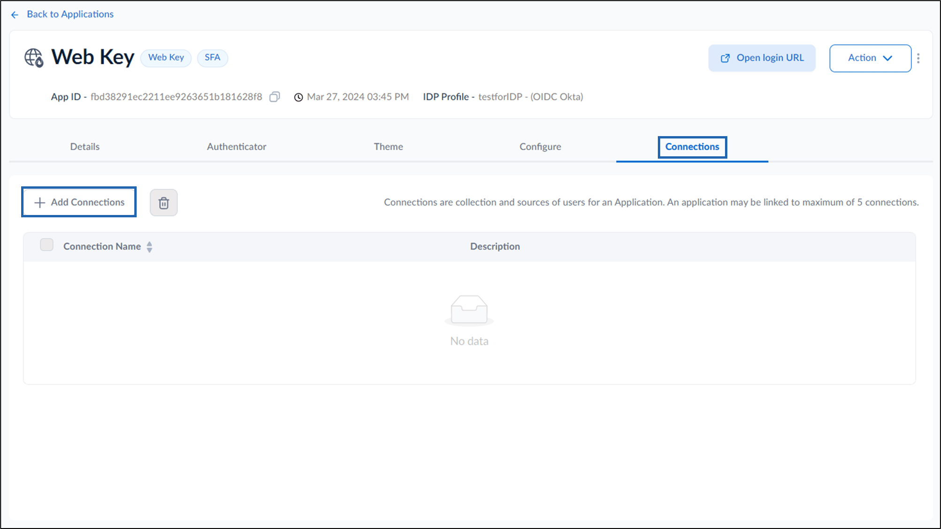941x529 pixels.
Task: Open the vertical three-dot more menu
Action: pos(918,58)
